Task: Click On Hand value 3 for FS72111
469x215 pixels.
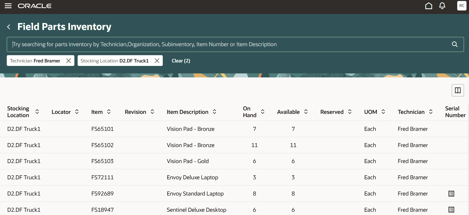Action: [x=254, y=177]
